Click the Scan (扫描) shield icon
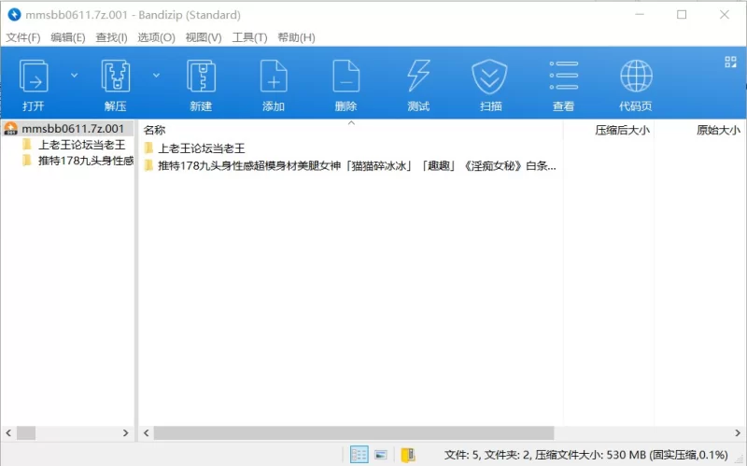Screen dimensions: 747x466 click(x=489, y=77)
